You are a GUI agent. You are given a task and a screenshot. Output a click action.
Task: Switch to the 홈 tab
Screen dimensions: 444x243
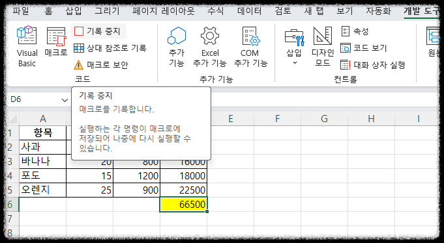[x=48, y=11]
